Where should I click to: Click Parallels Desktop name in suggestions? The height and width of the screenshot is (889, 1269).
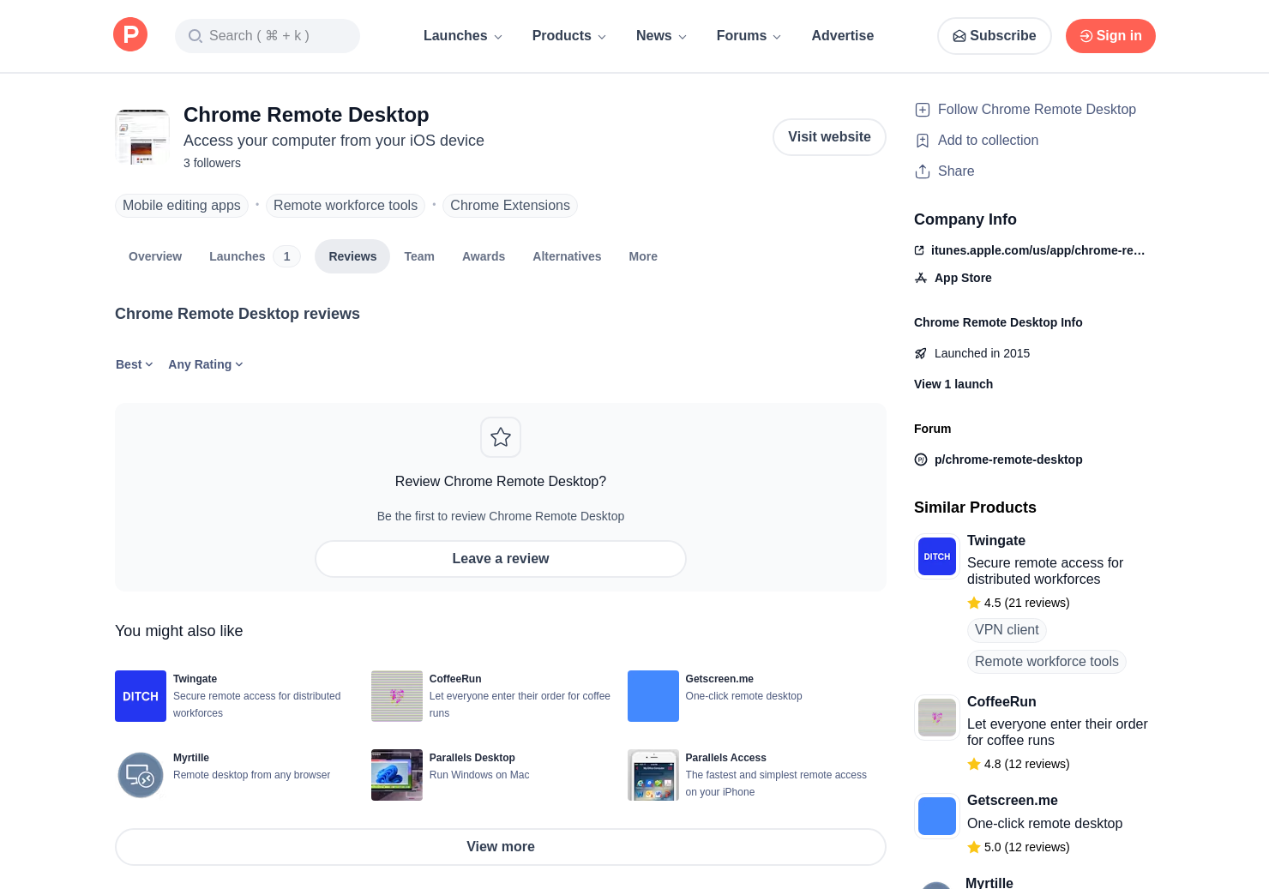472,758
